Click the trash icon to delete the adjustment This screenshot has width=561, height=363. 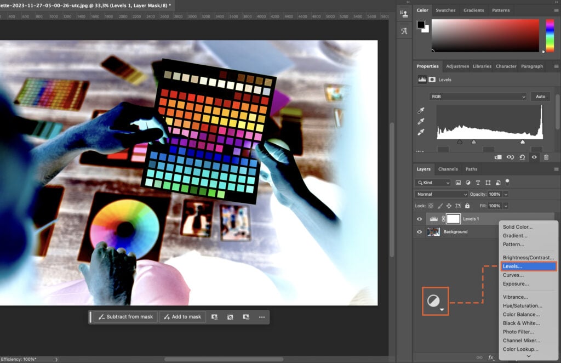click(546, 157)
